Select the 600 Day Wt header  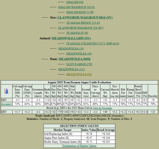(66, 91)
